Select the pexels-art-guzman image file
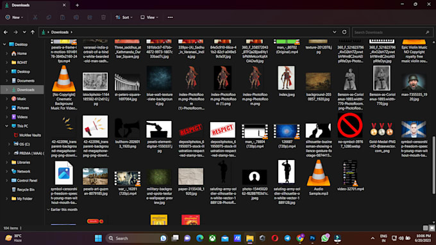 click(x=95, y=182)
